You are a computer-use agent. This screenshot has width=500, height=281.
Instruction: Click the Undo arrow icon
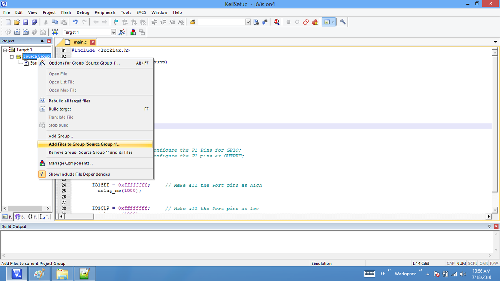pyautogui.click(x=75, y=22)
